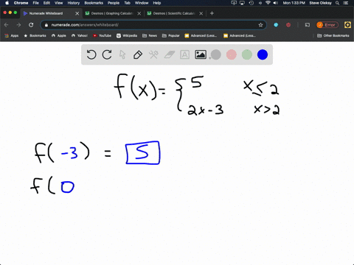The image size is (354, 265).
Task: Select the text box tool
Action: [184, 54]
